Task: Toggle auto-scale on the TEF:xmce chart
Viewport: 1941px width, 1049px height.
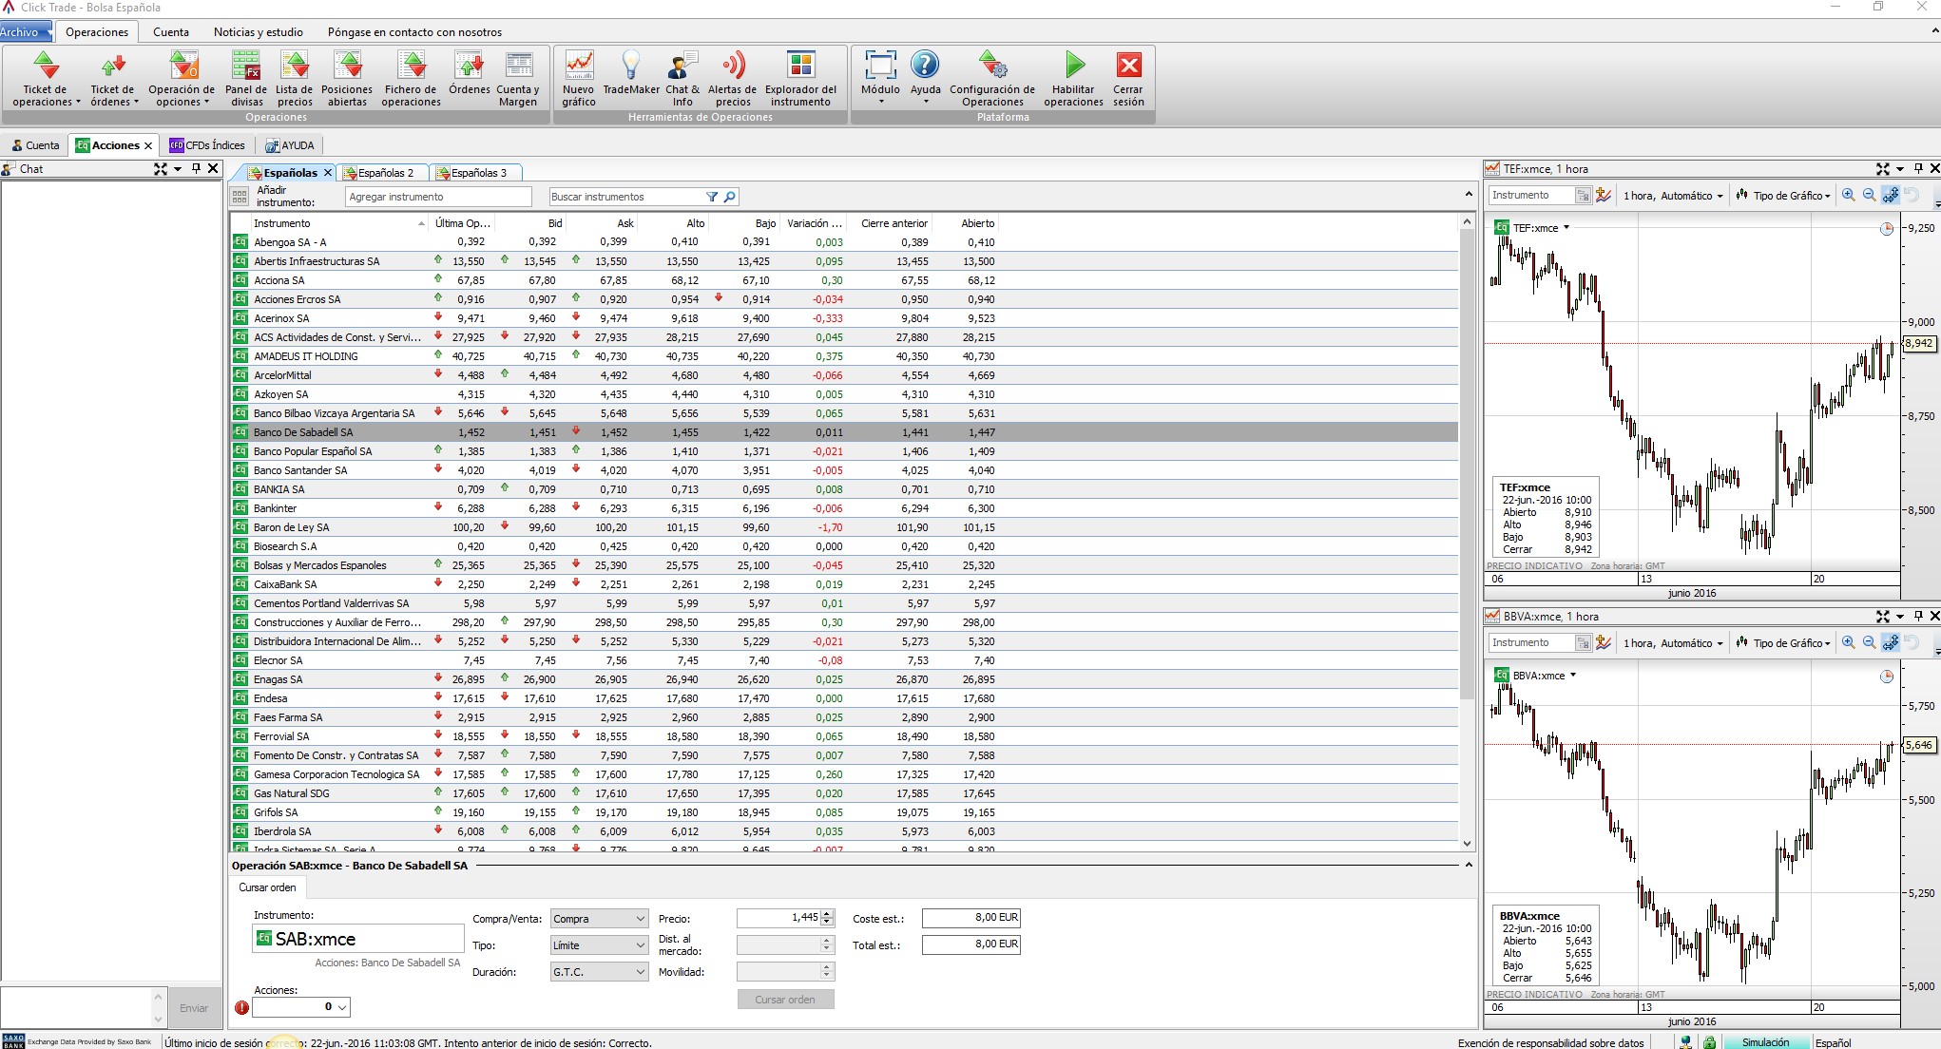Action: pos(1891,195)
